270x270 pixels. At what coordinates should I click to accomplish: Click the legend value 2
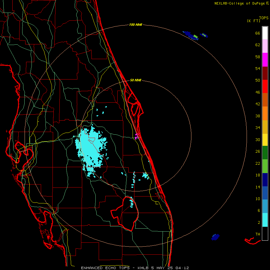(x=259, y=223)
